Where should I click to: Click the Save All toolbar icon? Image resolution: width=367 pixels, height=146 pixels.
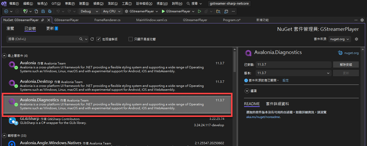click(x=50, y=11)
